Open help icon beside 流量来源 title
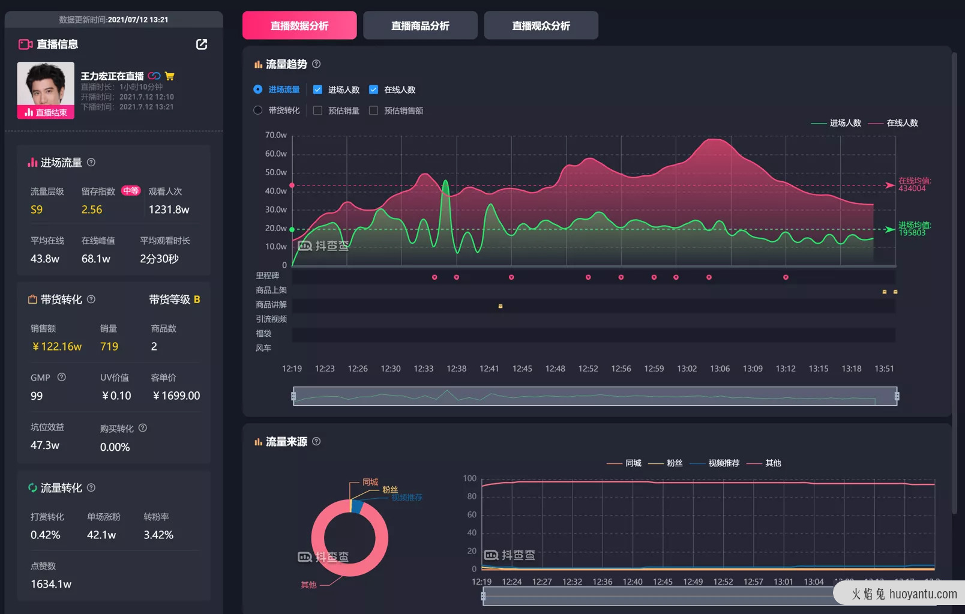965x614 pixels. (x=316, y=441)
